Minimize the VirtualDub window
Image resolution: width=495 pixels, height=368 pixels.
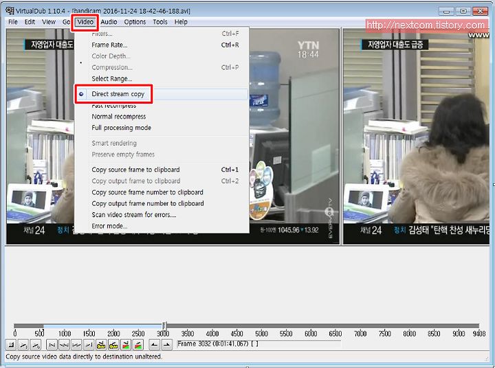click(x=446, y=12)
